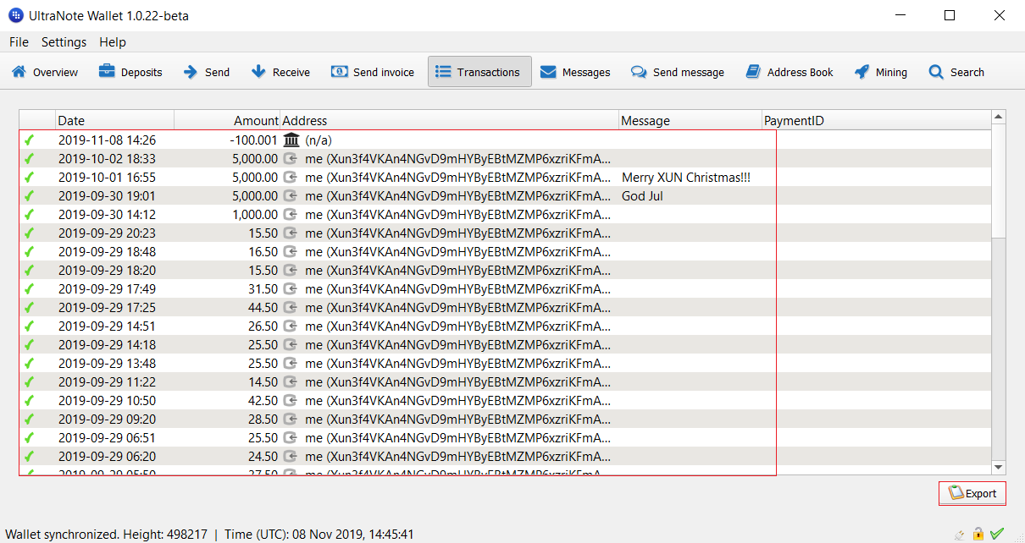Image resolution: width=1025 pixels, height=543 pixels.
Task: Click the green checkmark on the 2019-11-08 14:26 row
Action: coord(29,140)
